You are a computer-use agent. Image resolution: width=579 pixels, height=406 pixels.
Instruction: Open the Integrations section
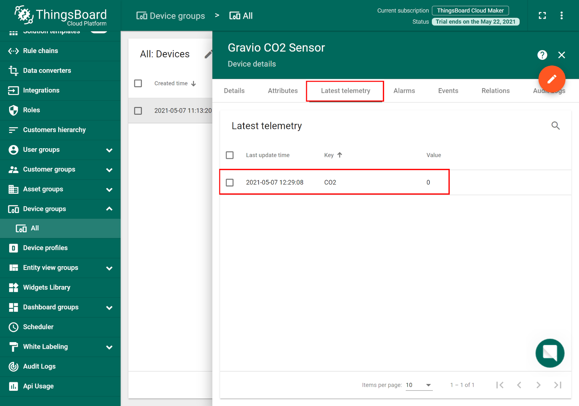pos(41,90)
